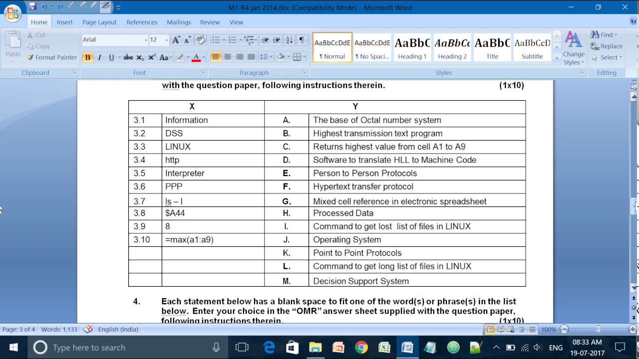The width and height of the screenshot is (639, 359).
Task: Customize Quick Access Toolbar dropdown
Action: tap(118, 7)
